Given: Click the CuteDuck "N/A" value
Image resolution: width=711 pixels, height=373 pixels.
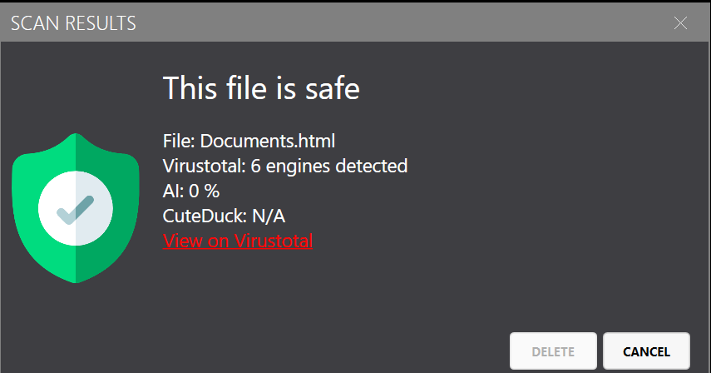Looking at the screenshot, I should 268,216.
